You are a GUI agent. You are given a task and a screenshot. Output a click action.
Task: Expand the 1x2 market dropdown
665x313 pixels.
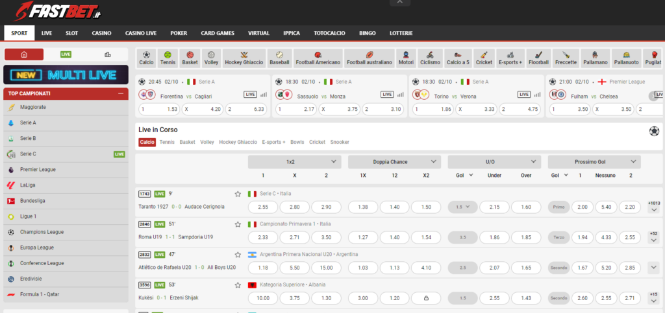tap(295, 161)
